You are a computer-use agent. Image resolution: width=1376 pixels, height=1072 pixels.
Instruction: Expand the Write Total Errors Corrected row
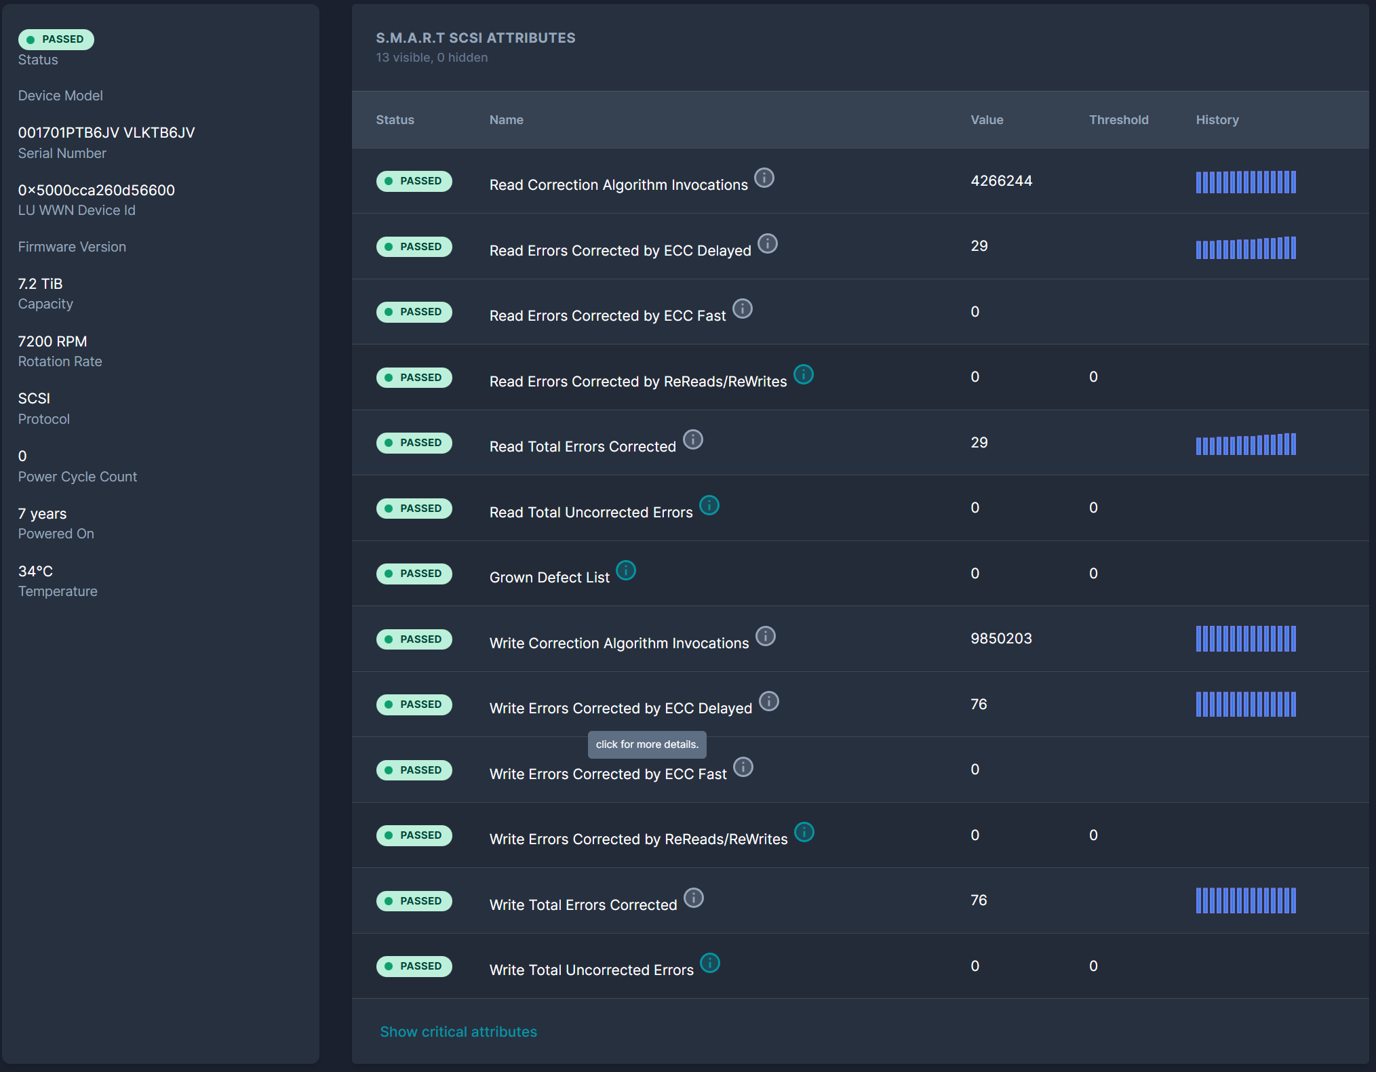583,905
